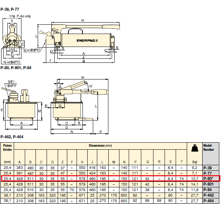Click the "38" Q value in the P-84 row
Image resolution: width=223 pixels, height=204 pixels.
coord(147,190)
